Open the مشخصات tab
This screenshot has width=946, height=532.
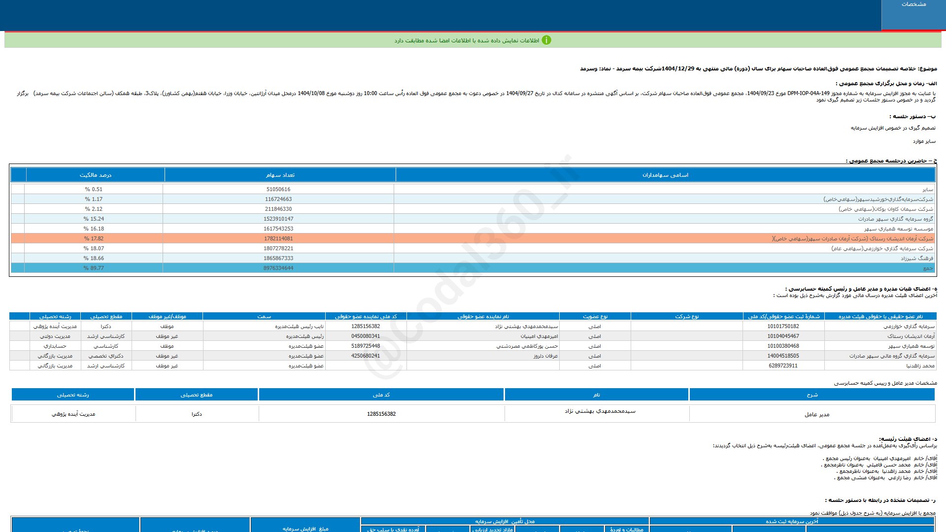[913, 4]
